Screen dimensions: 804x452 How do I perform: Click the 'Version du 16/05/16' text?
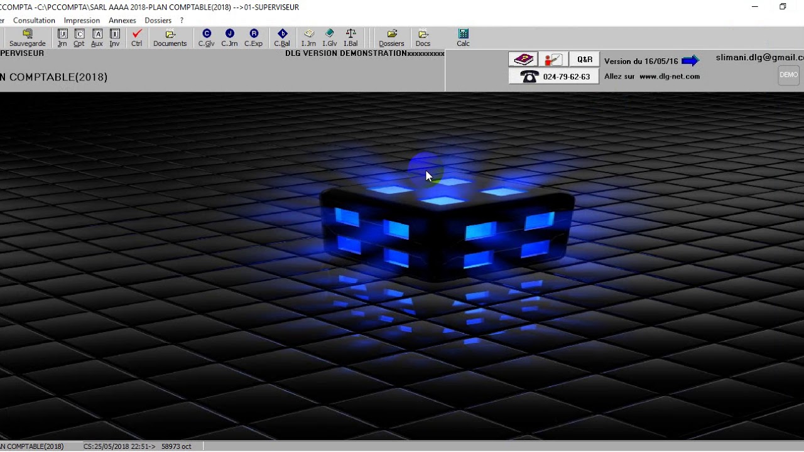[641, 62]
